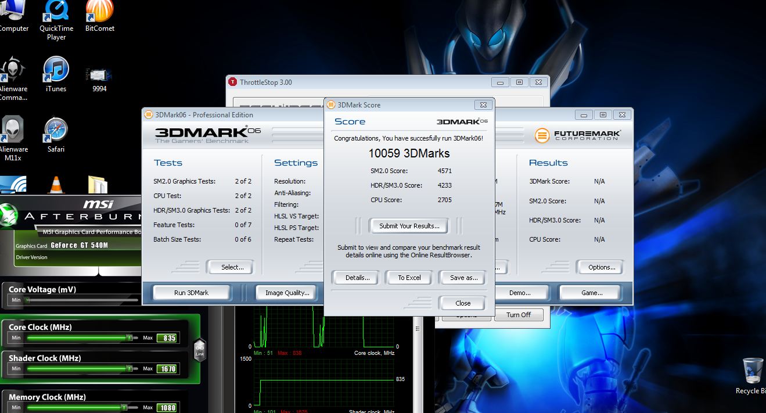Screen dimensions: 766x413
Task: Click the 10059 3DMarks score text
Action: pos(409,153)
